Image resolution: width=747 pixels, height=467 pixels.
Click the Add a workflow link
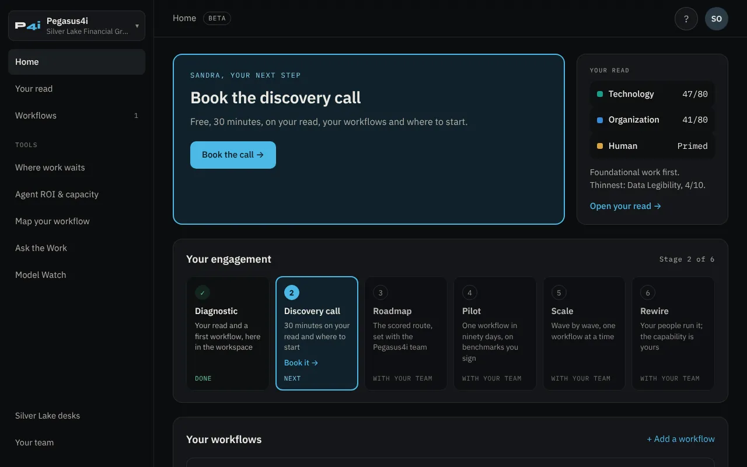tap(680, 439)
